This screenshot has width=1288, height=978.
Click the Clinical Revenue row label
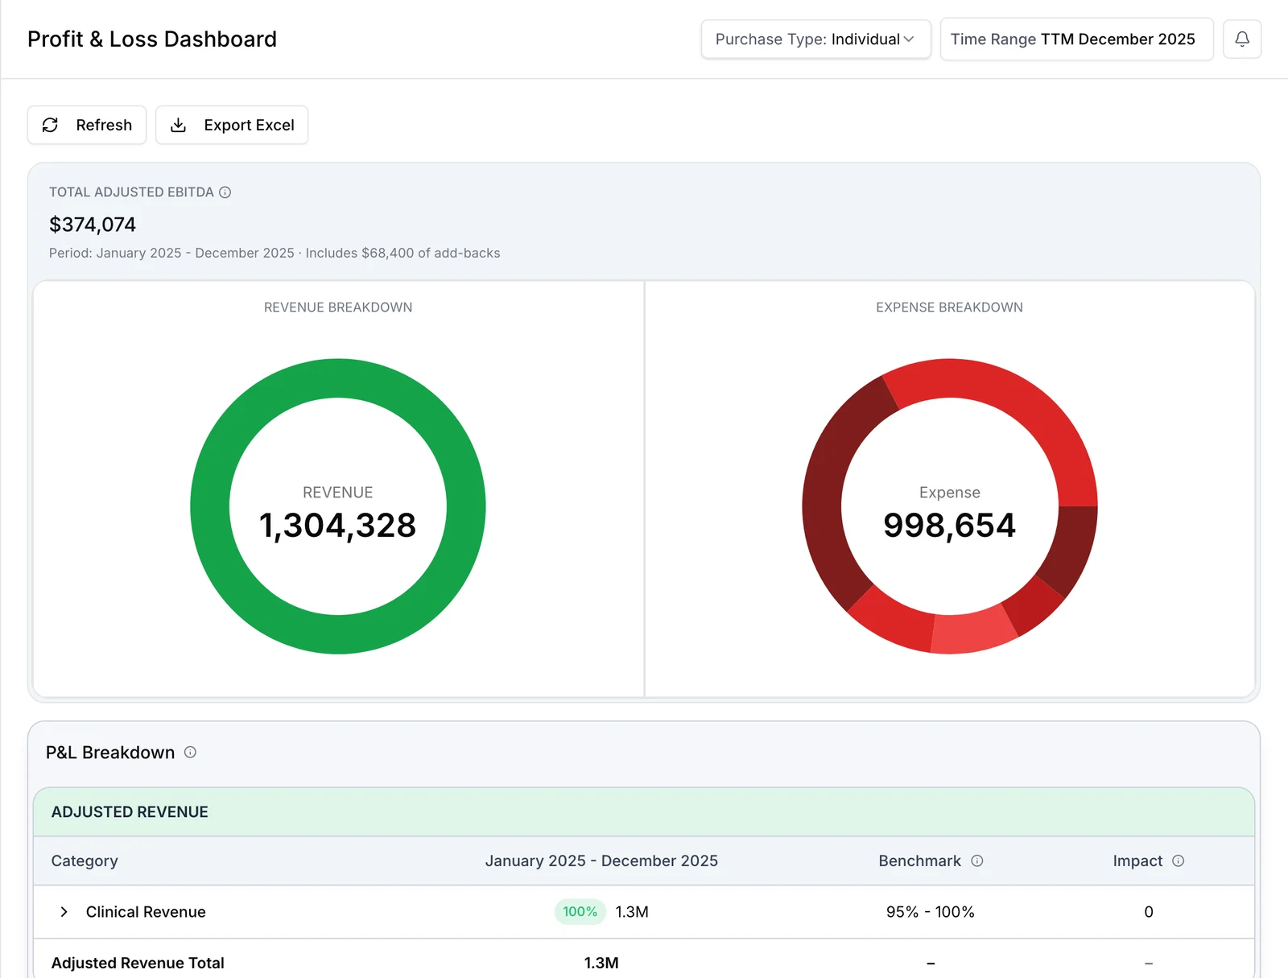pos(146,911)
